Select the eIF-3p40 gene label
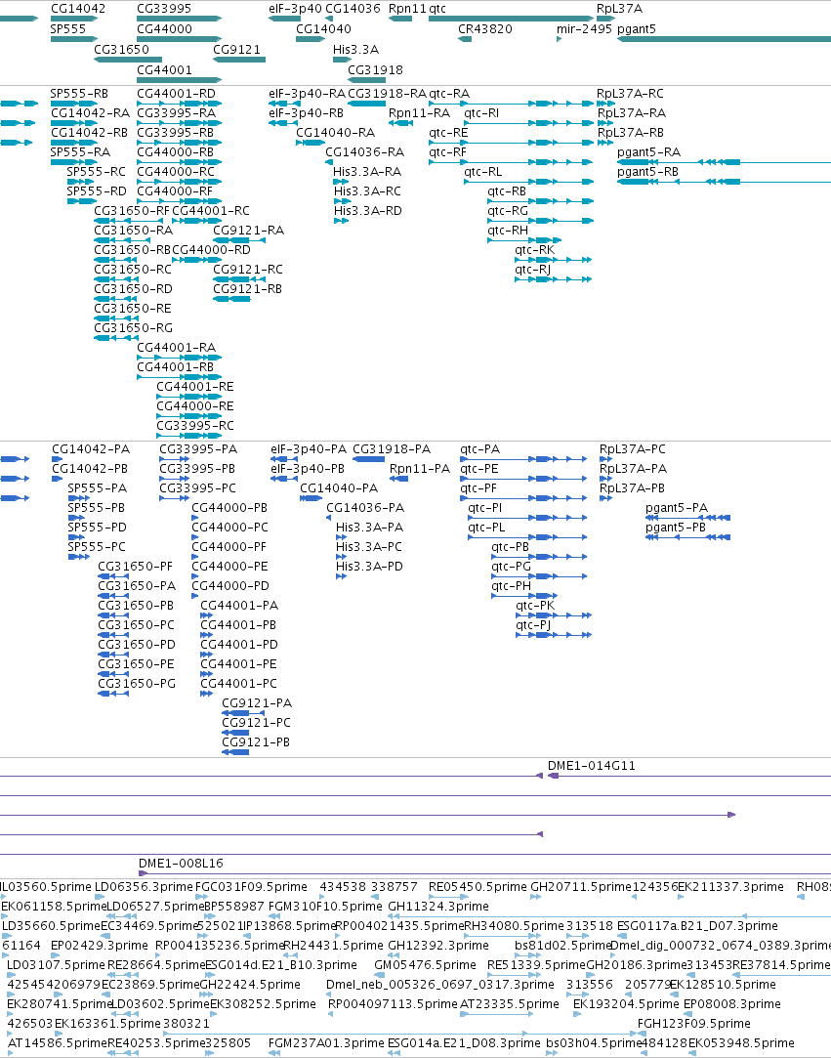Image resolution: width=831 pixels, height=1058 pixels. pos(296,9)
